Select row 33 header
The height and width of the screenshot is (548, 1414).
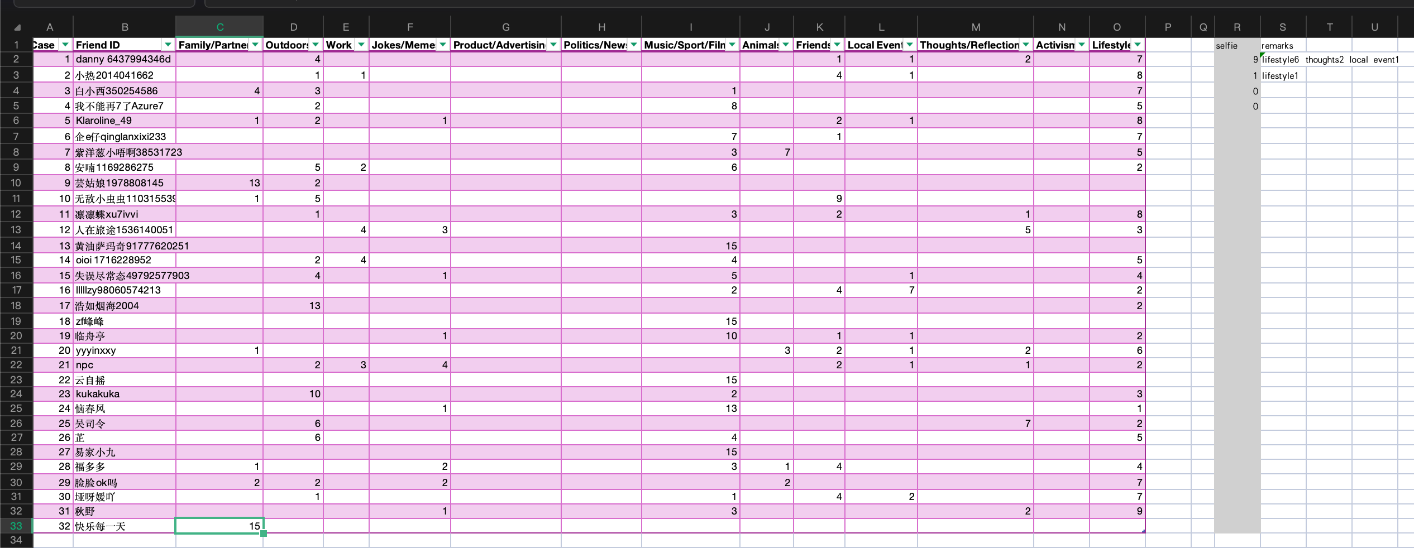[16, 526]
